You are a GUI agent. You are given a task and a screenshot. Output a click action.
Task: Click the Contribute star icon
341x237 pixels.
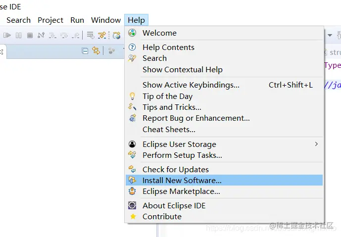133,216
